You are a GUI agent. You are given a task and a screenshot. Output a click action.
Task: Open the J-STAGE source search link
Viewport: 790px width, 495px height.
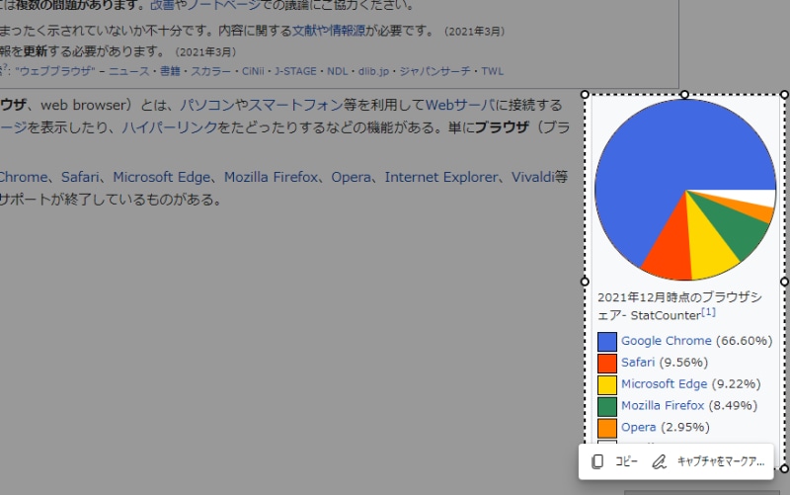tap(294, 71)
